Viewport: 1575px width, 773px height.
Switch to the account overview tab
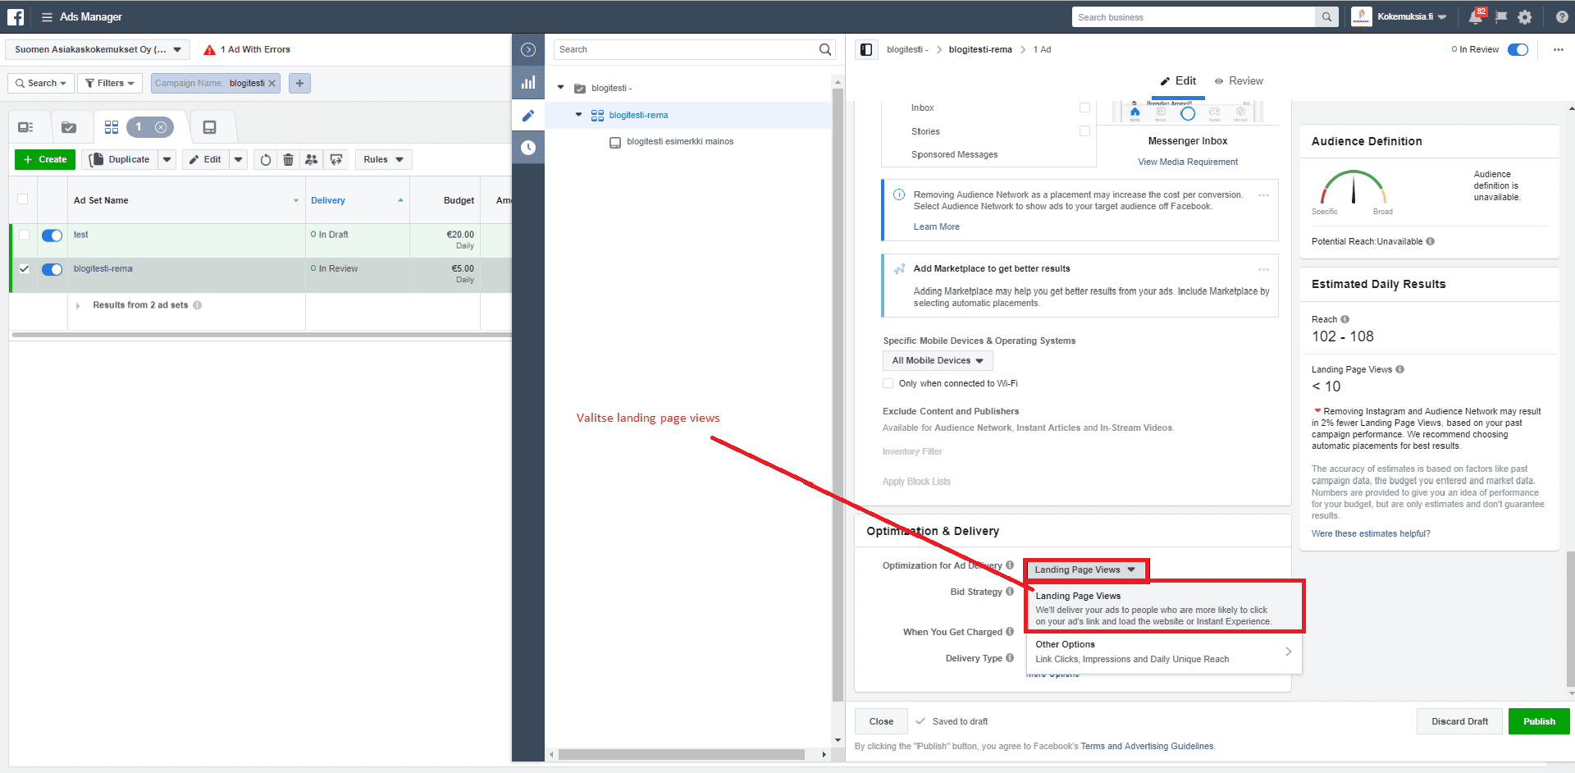tap(25, 127)
